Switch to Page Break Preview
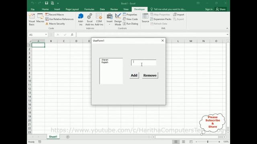The height and width of the screenshot is (144, 257). click(x=191, y=142)
